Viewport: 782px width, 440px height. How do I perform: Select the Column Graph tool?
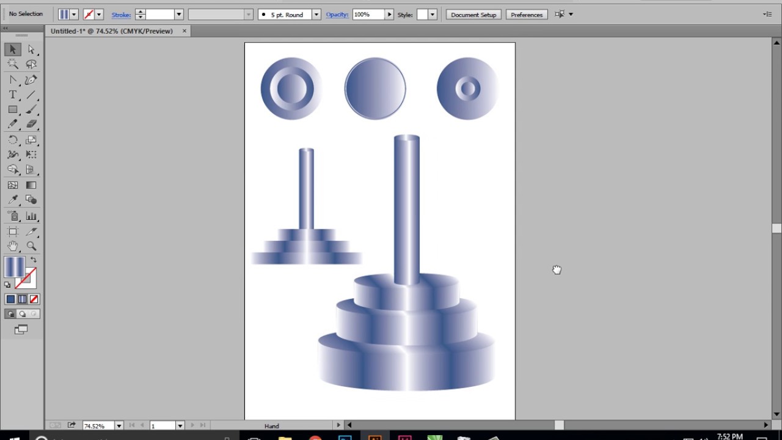(x=31, y=216)
